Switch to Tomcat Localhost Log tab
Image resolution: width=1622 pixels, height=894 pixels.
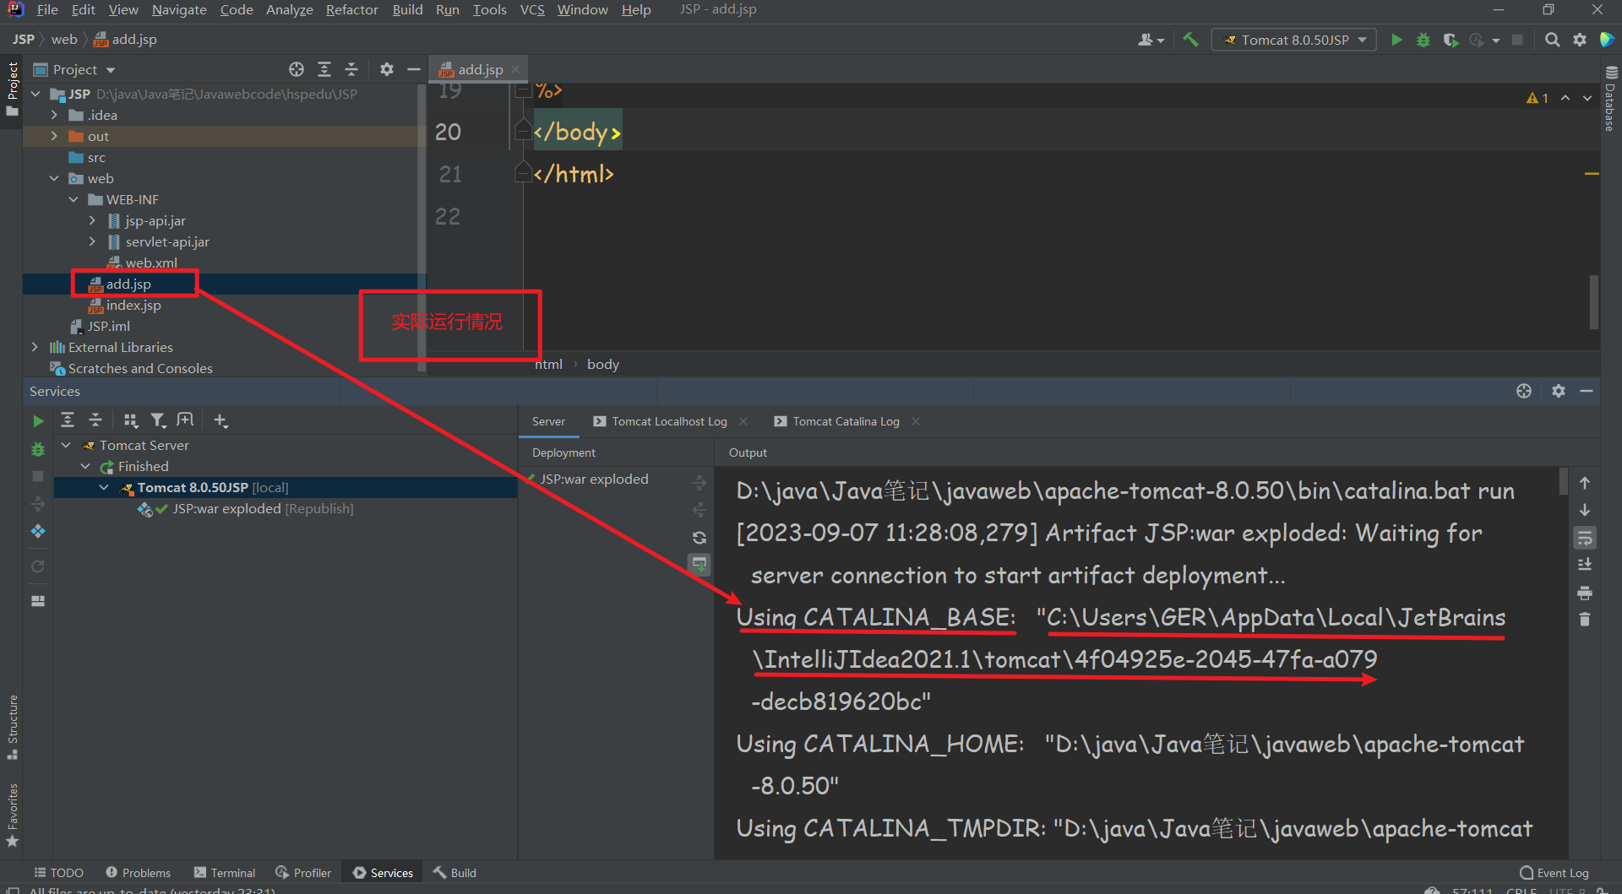pos(660,421)
